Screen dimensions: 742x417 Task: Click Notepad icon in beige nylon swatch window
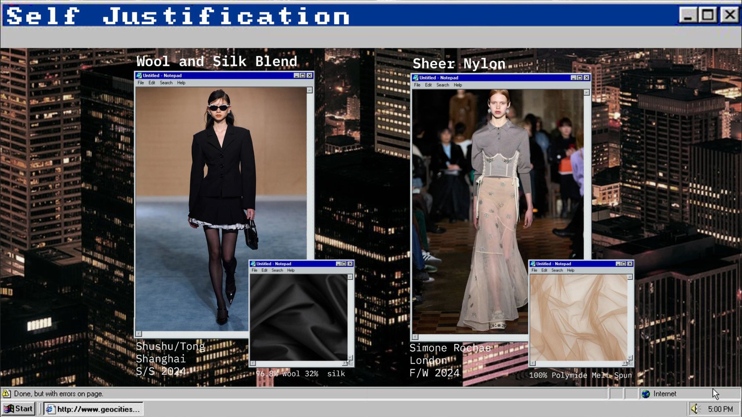(x=533, y=264)
